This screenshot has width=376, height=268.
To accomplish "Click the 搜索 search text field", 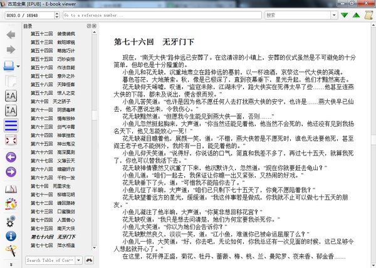I will (x=298, y=15).
